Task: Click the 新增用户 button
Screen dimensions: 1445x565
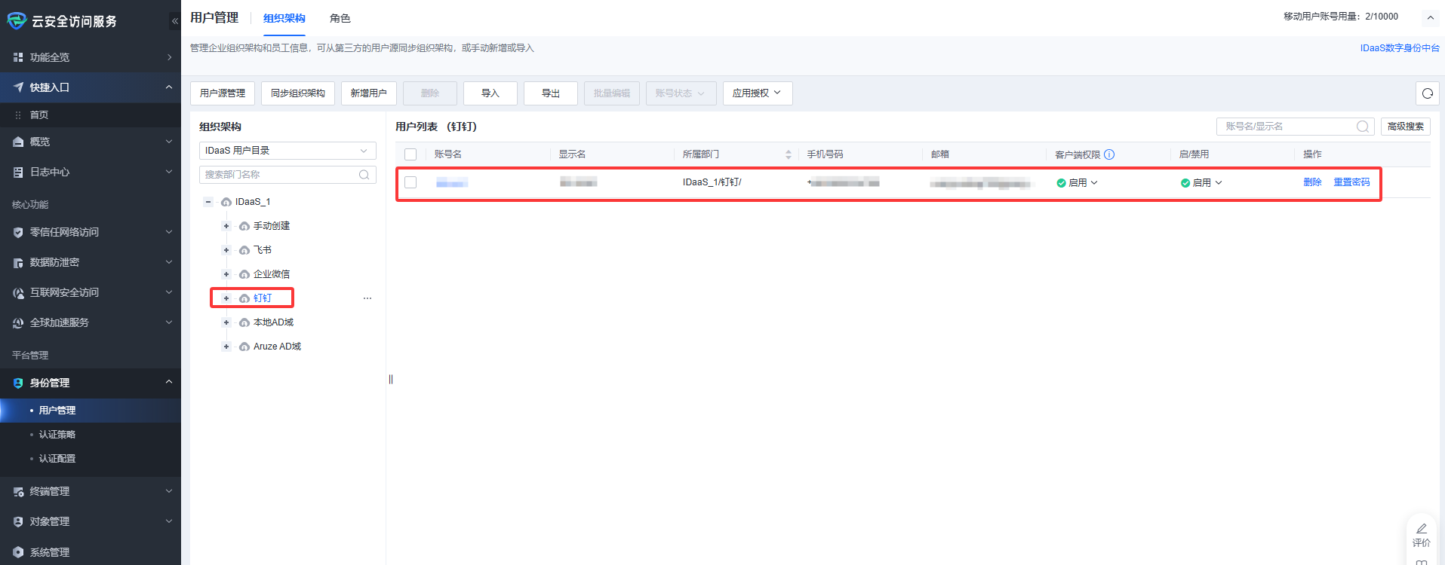Action: [368, 93]
